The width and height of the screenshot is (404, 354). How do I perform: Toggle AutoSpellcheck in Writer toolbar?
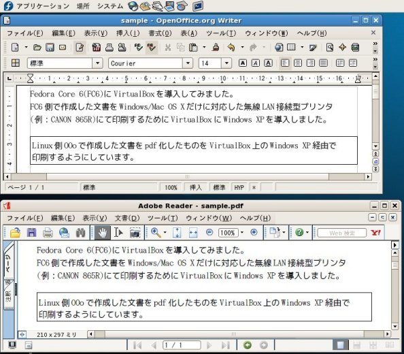pyautogui.click(x=152, y=48)
